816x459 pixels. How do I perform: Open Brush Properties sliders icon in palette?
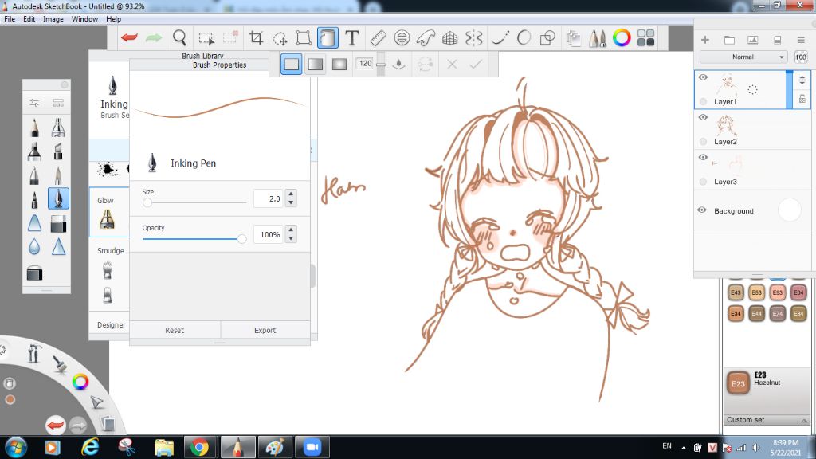click(34, 103)
